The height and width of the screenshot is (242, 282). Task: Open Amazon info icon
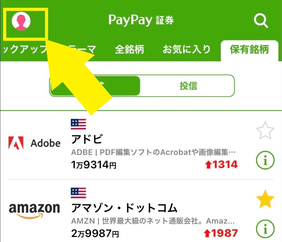coord(265,229)
